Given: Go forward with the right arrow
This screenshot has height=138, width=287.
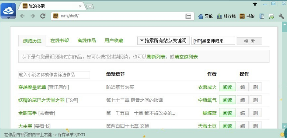Looking at the screenshot, I should (33, 16).
